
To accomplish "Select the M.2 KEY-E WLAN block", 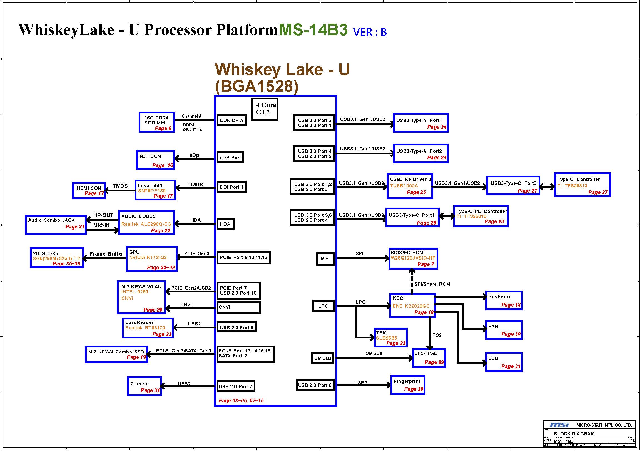I will pyautogui.click(x=141, y=298).
